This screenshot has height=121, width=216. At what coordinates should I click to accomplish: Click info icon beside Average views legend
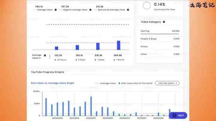pos(55,10)
